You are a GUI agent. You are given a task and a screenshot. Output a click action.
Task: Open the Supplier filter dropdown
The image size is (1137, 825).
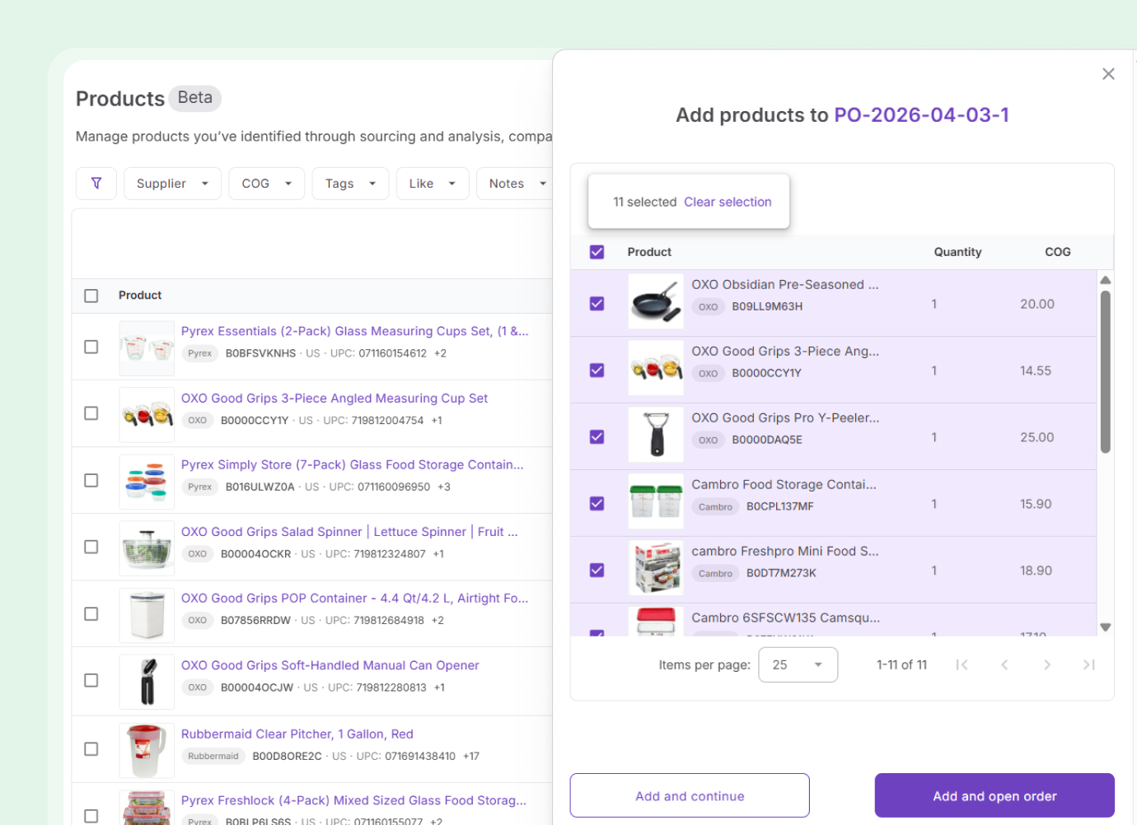pos(172,183)
